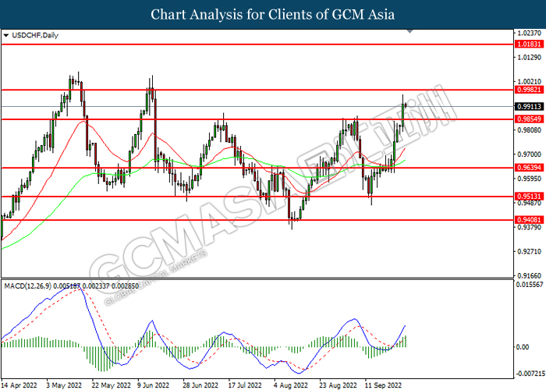
Task: Click the USDCHF,Daily chart title
Action: pyautogui.click(x=35, y=35)
